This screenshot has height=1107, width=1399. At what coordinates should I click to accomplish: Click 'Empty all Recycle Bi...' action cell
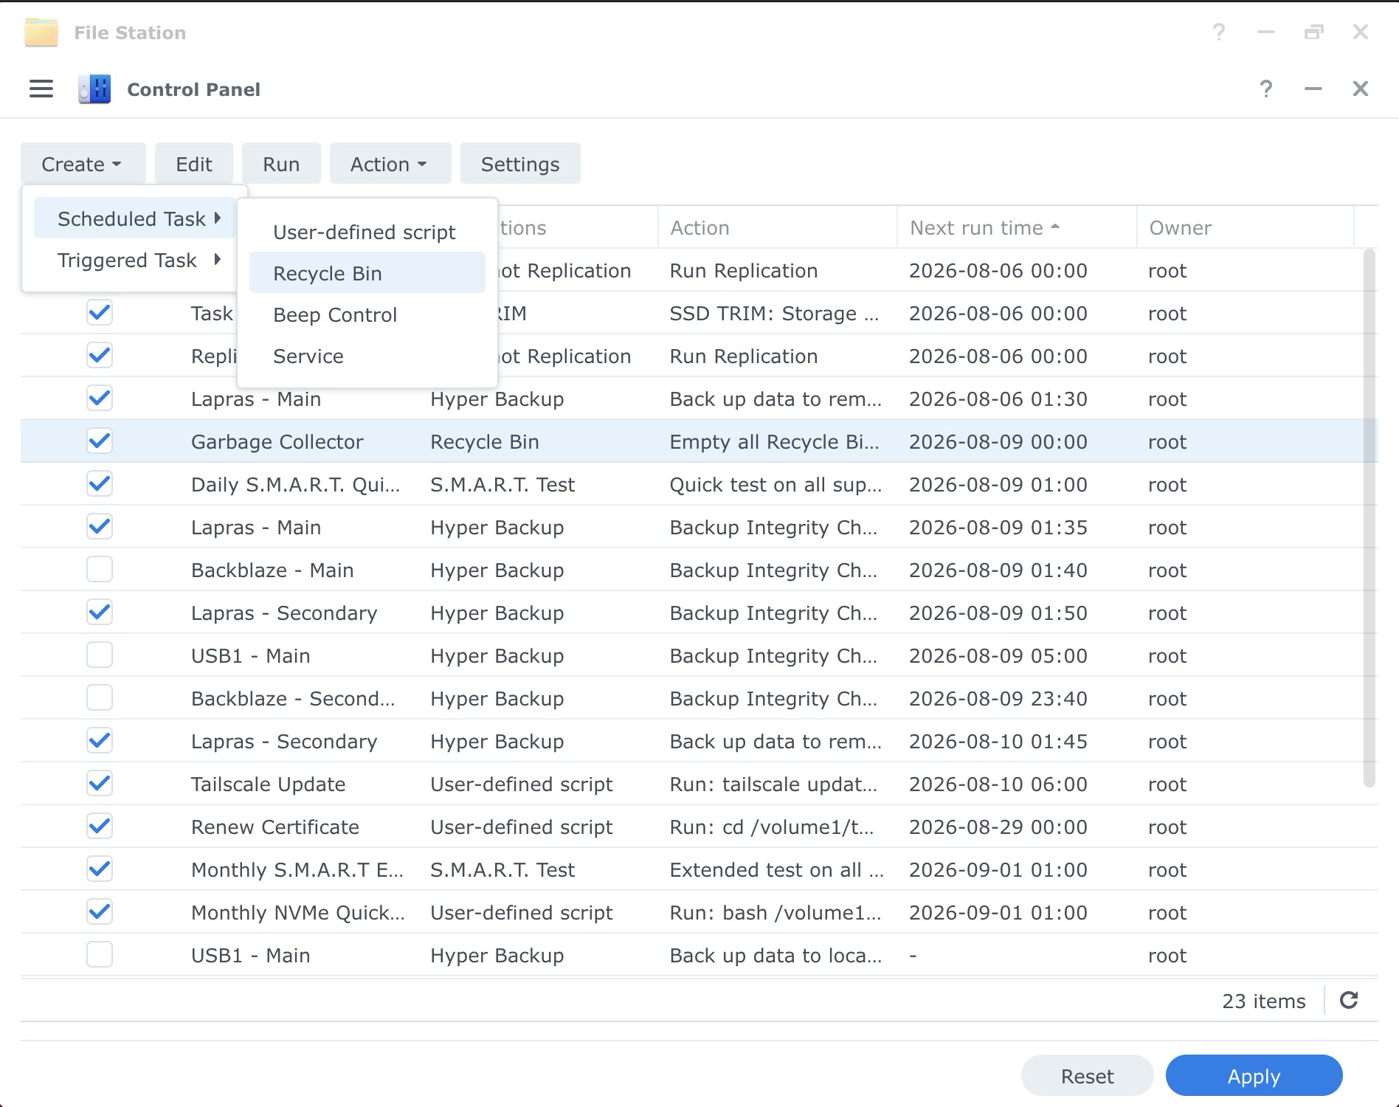(774, 441)
